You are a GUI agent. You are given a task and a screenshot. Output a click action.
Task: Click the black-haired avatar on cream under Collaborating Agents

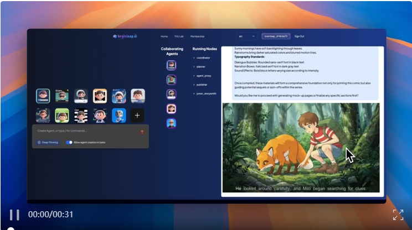tap(171, 108)
